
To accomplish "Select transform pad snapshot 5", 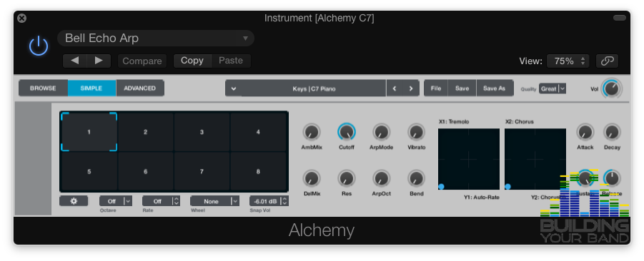I will point(89,172).
